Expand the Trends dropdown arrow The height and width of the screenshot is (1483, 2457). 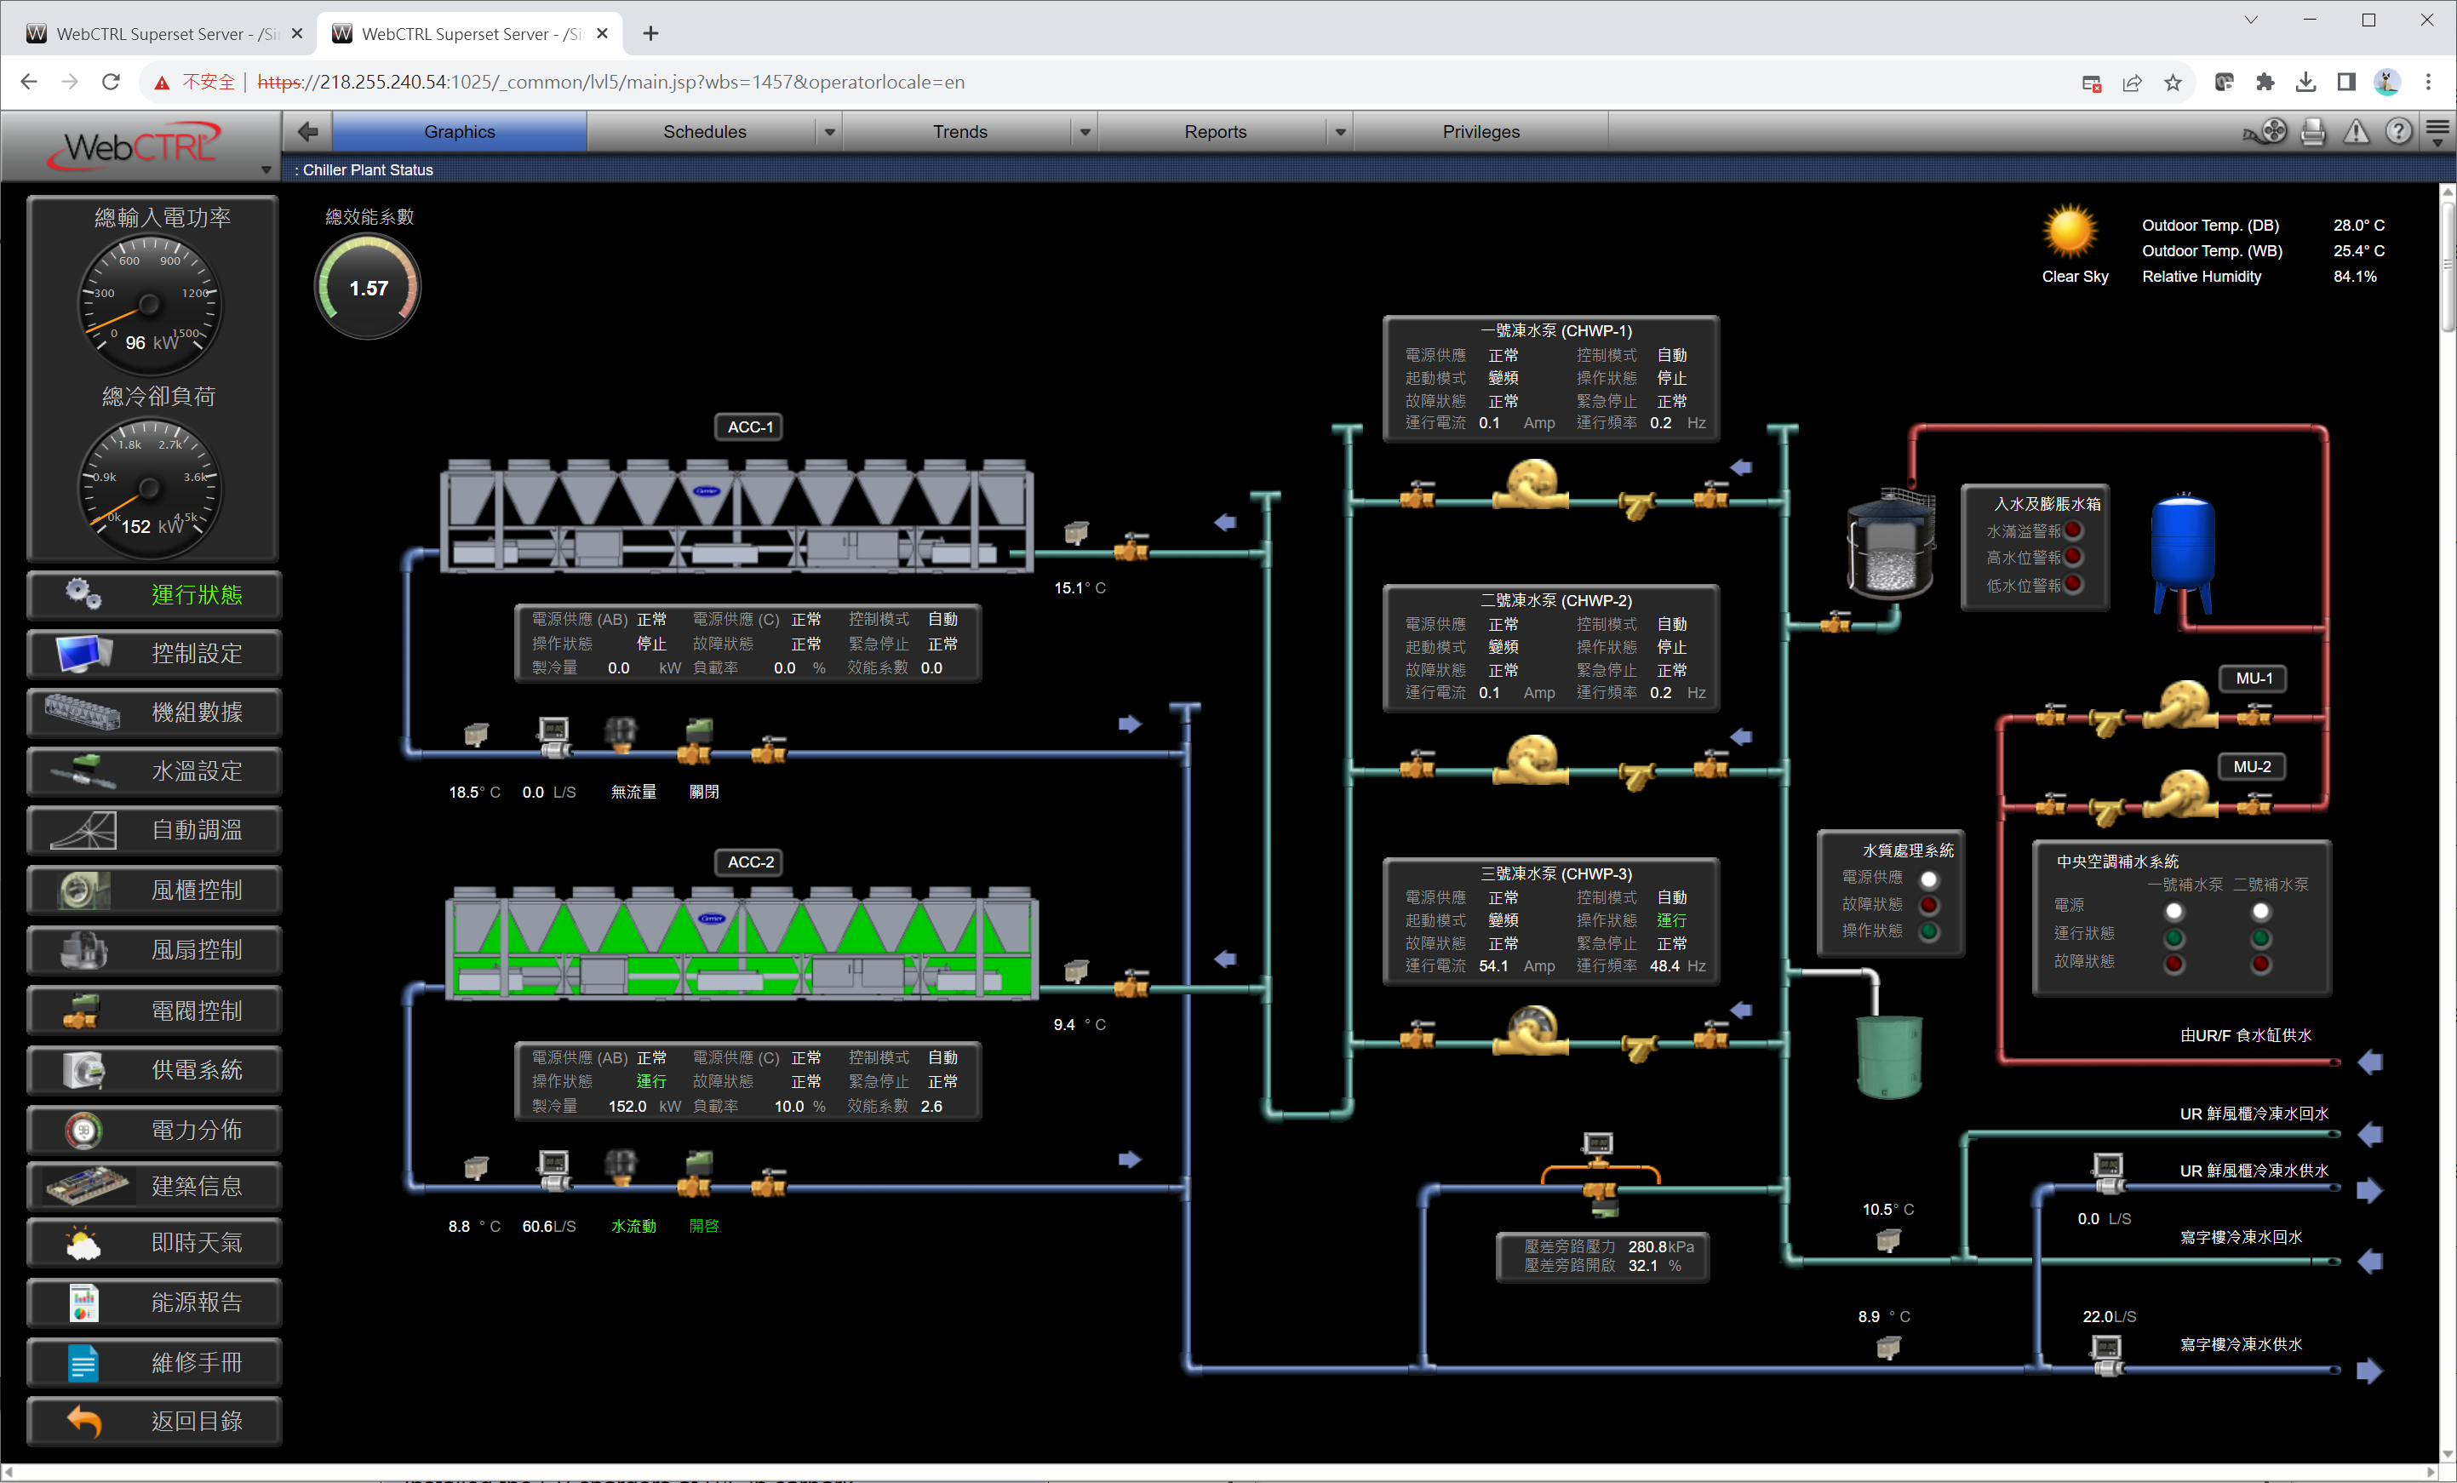tap(1085, 133)
